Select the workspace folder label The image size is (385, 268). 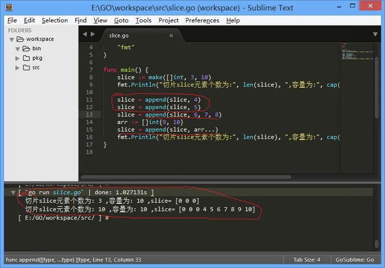(x=40, y=39)
